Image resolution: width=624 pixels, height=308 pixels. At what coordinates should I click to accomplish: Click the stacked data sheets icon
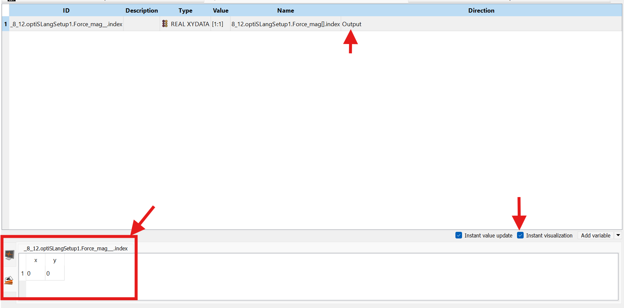pos(9,280)
